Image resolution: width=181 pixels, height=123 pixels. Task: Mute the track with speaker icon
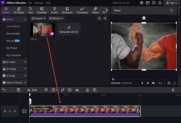point(15,111)
